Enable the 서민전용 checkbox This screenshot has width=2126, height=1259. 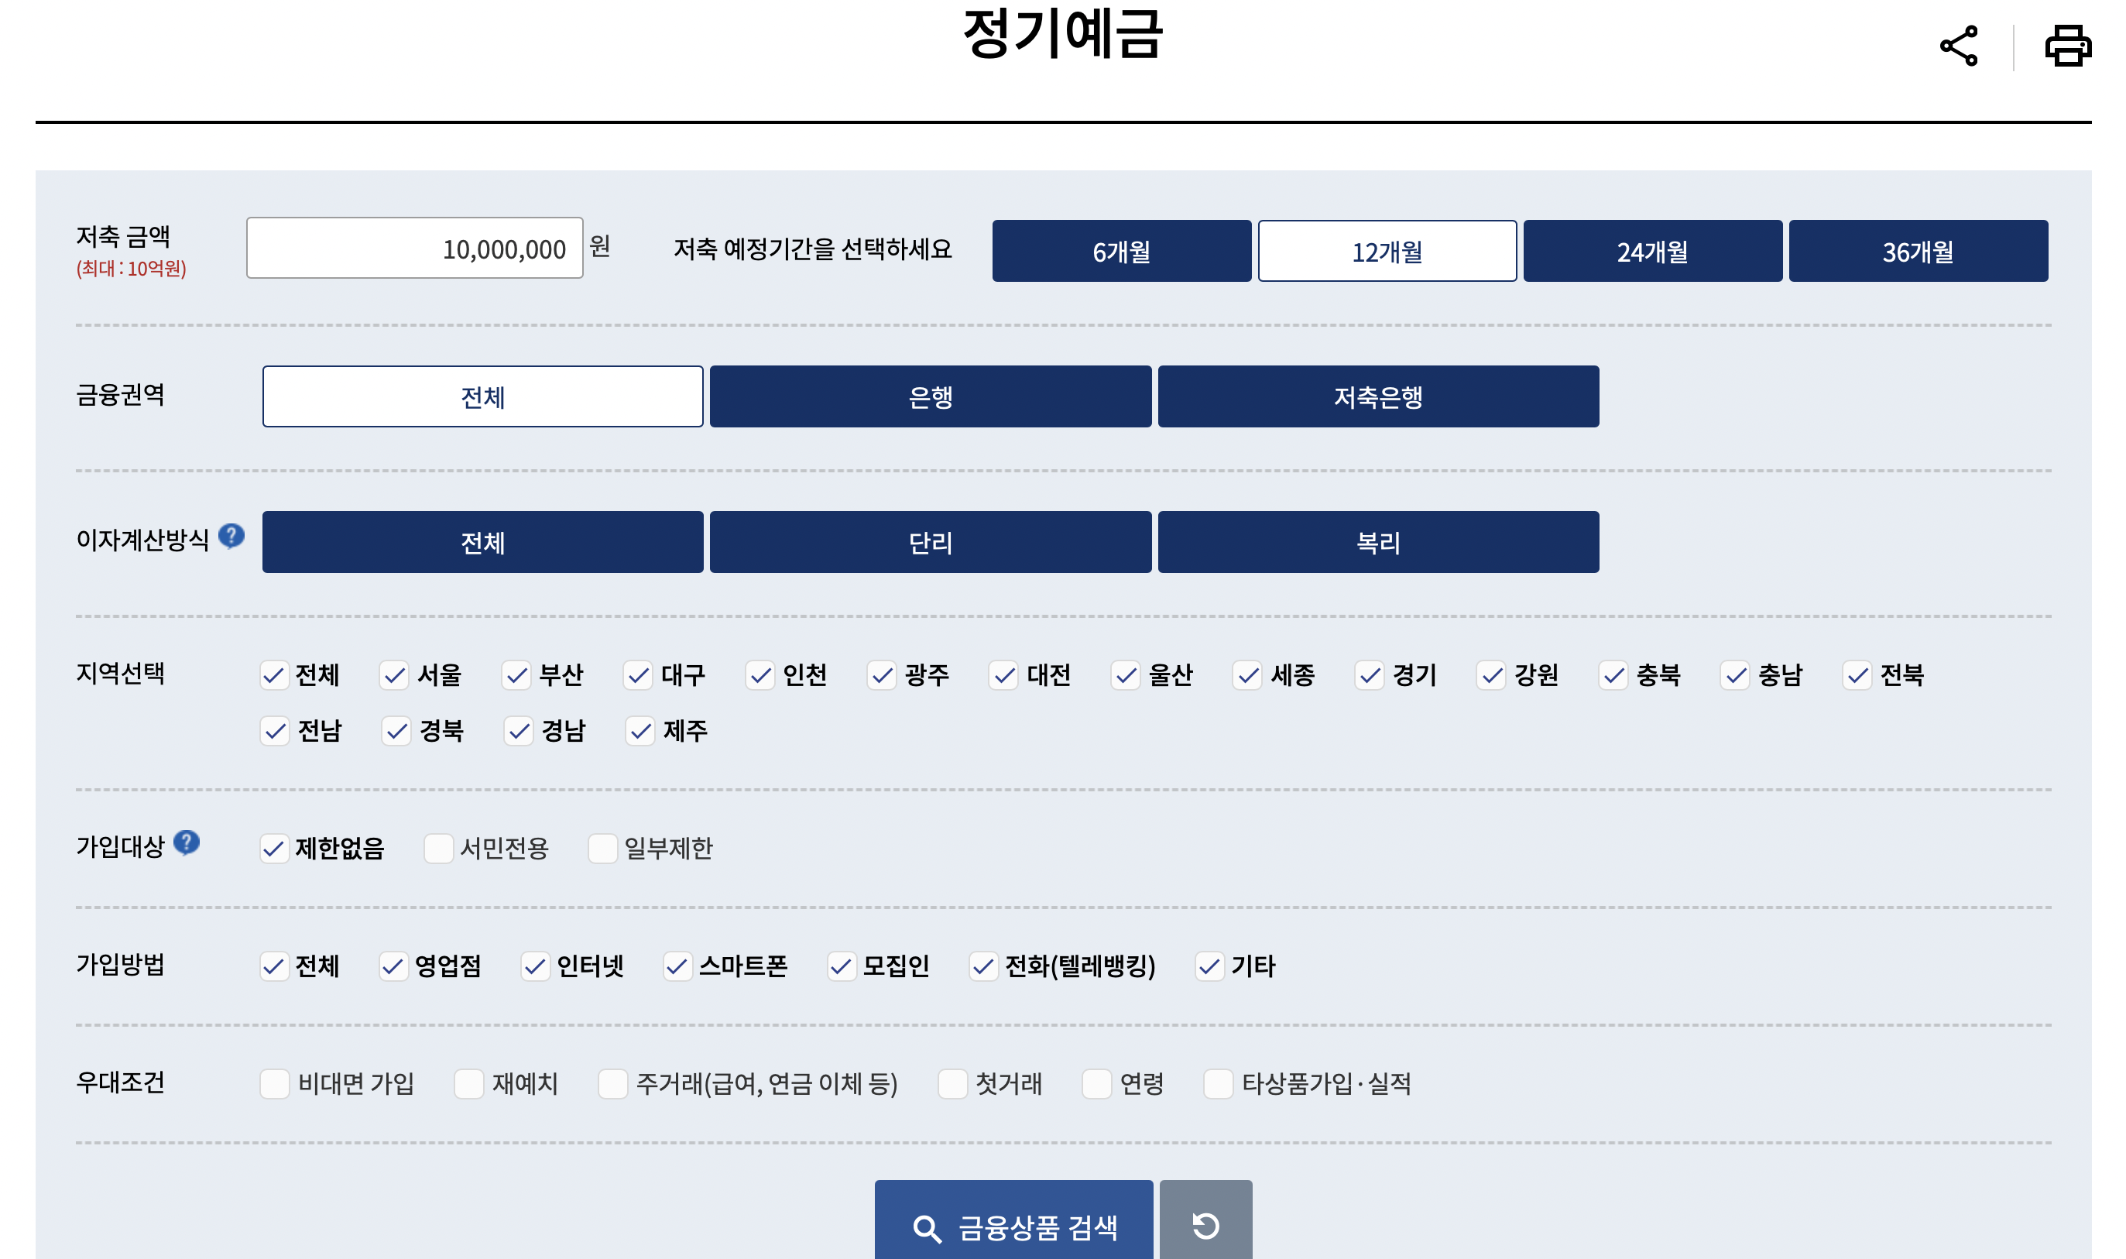(439, 848)
